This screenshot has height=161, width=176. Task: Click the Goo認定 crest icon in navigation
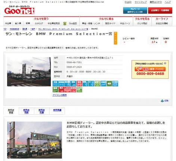tap(65, 23)
